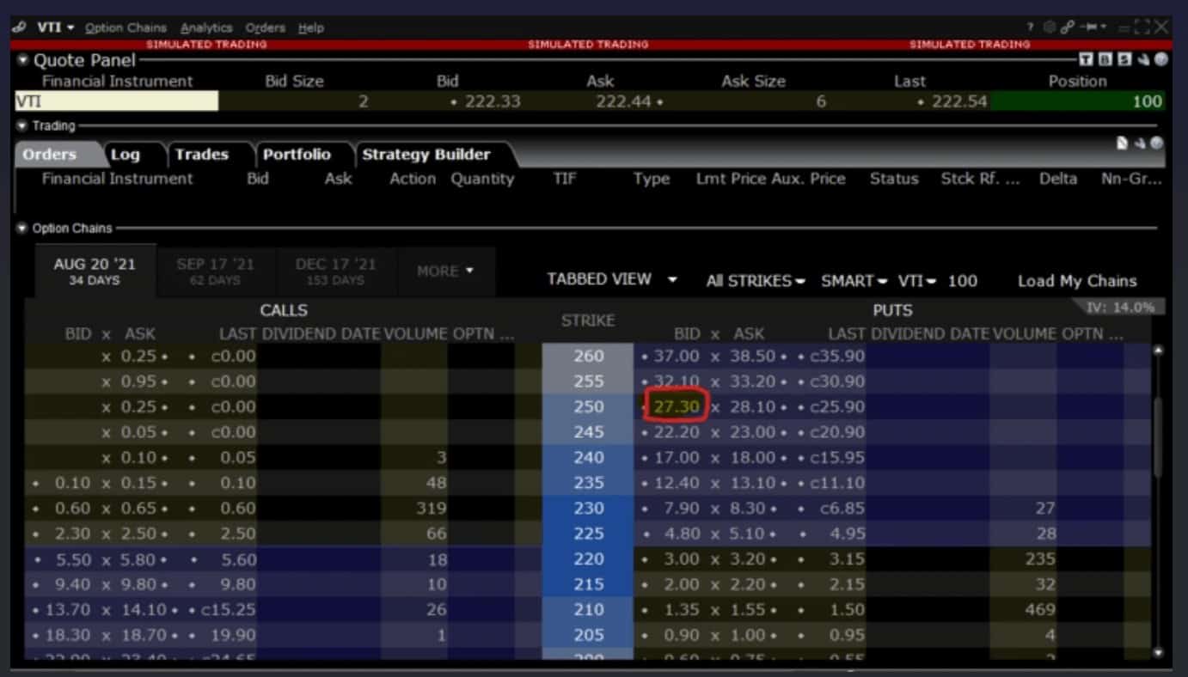Collapse the Quote Panel section

tap(23, 60)
